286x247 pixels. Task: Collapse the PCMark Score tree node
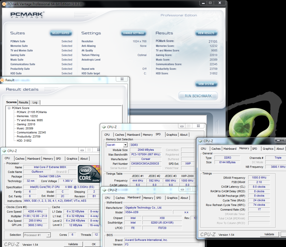pyautogui.click(x=9, y=108)
